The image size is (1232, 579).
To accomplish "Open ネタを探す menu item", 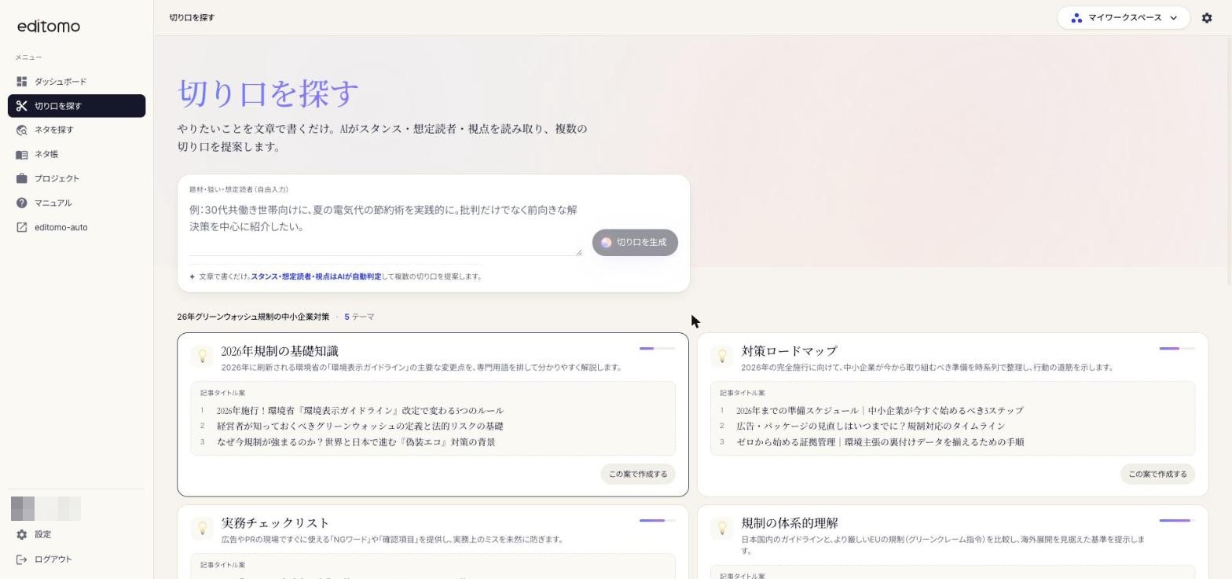I will pos(76,130).
